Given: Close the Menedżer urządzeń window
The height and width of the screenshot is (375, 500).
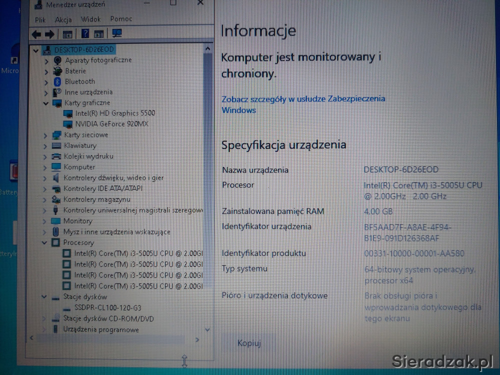Looking at the screenshot, I should pos(200,3).
